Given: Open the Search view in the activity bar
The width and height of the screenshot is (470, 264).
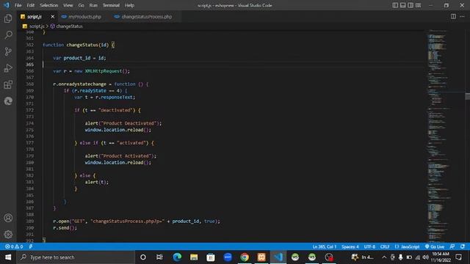Looking at the screenshot, I should click(x=8, y=34).
